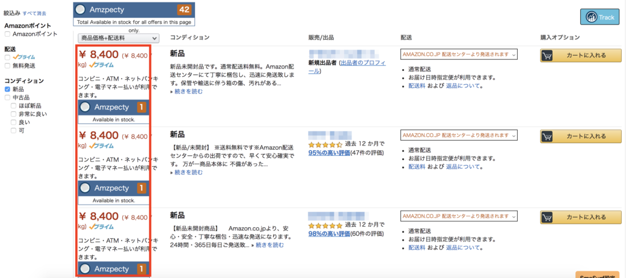Expand first offer's AMAZON.CO.JP shipping dropdown
The height and width of the screenshot is (278, 626).
pyautogui.click(x=459, y=54)
